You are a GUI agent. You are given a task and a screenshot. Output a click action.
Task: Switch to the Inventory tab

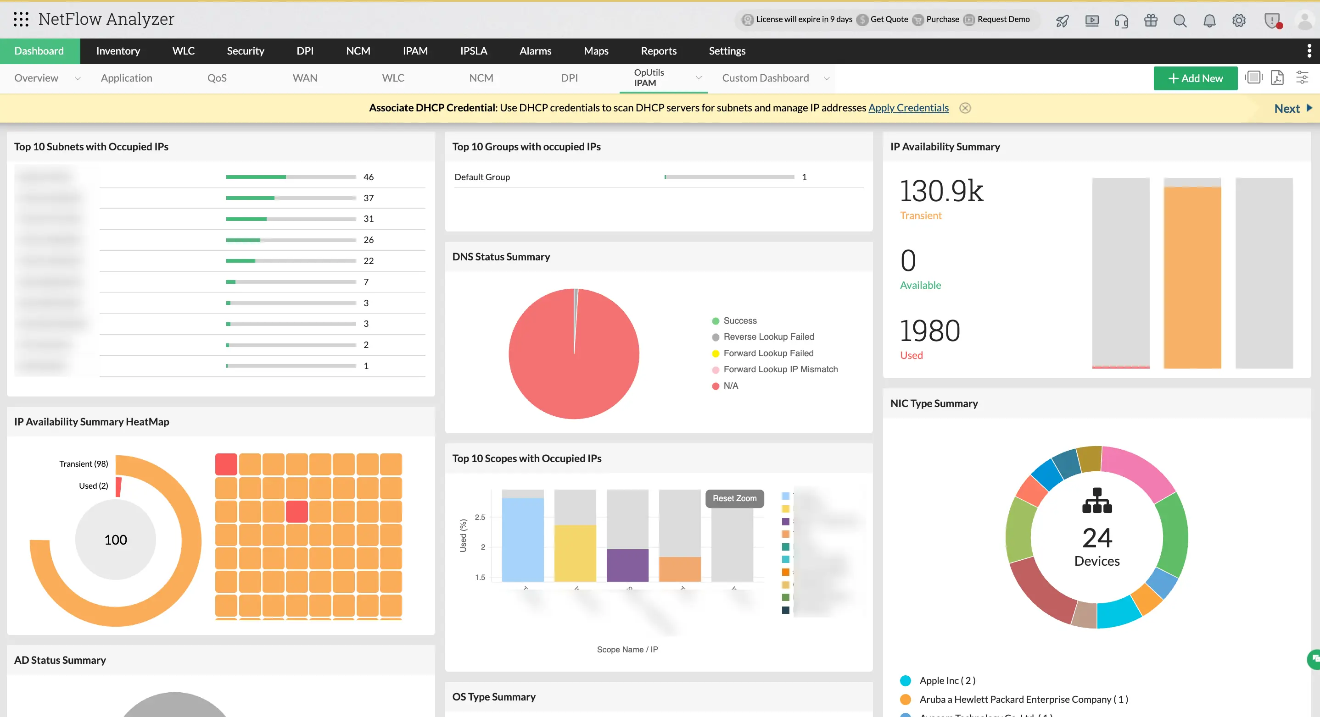tap(118, 51)
